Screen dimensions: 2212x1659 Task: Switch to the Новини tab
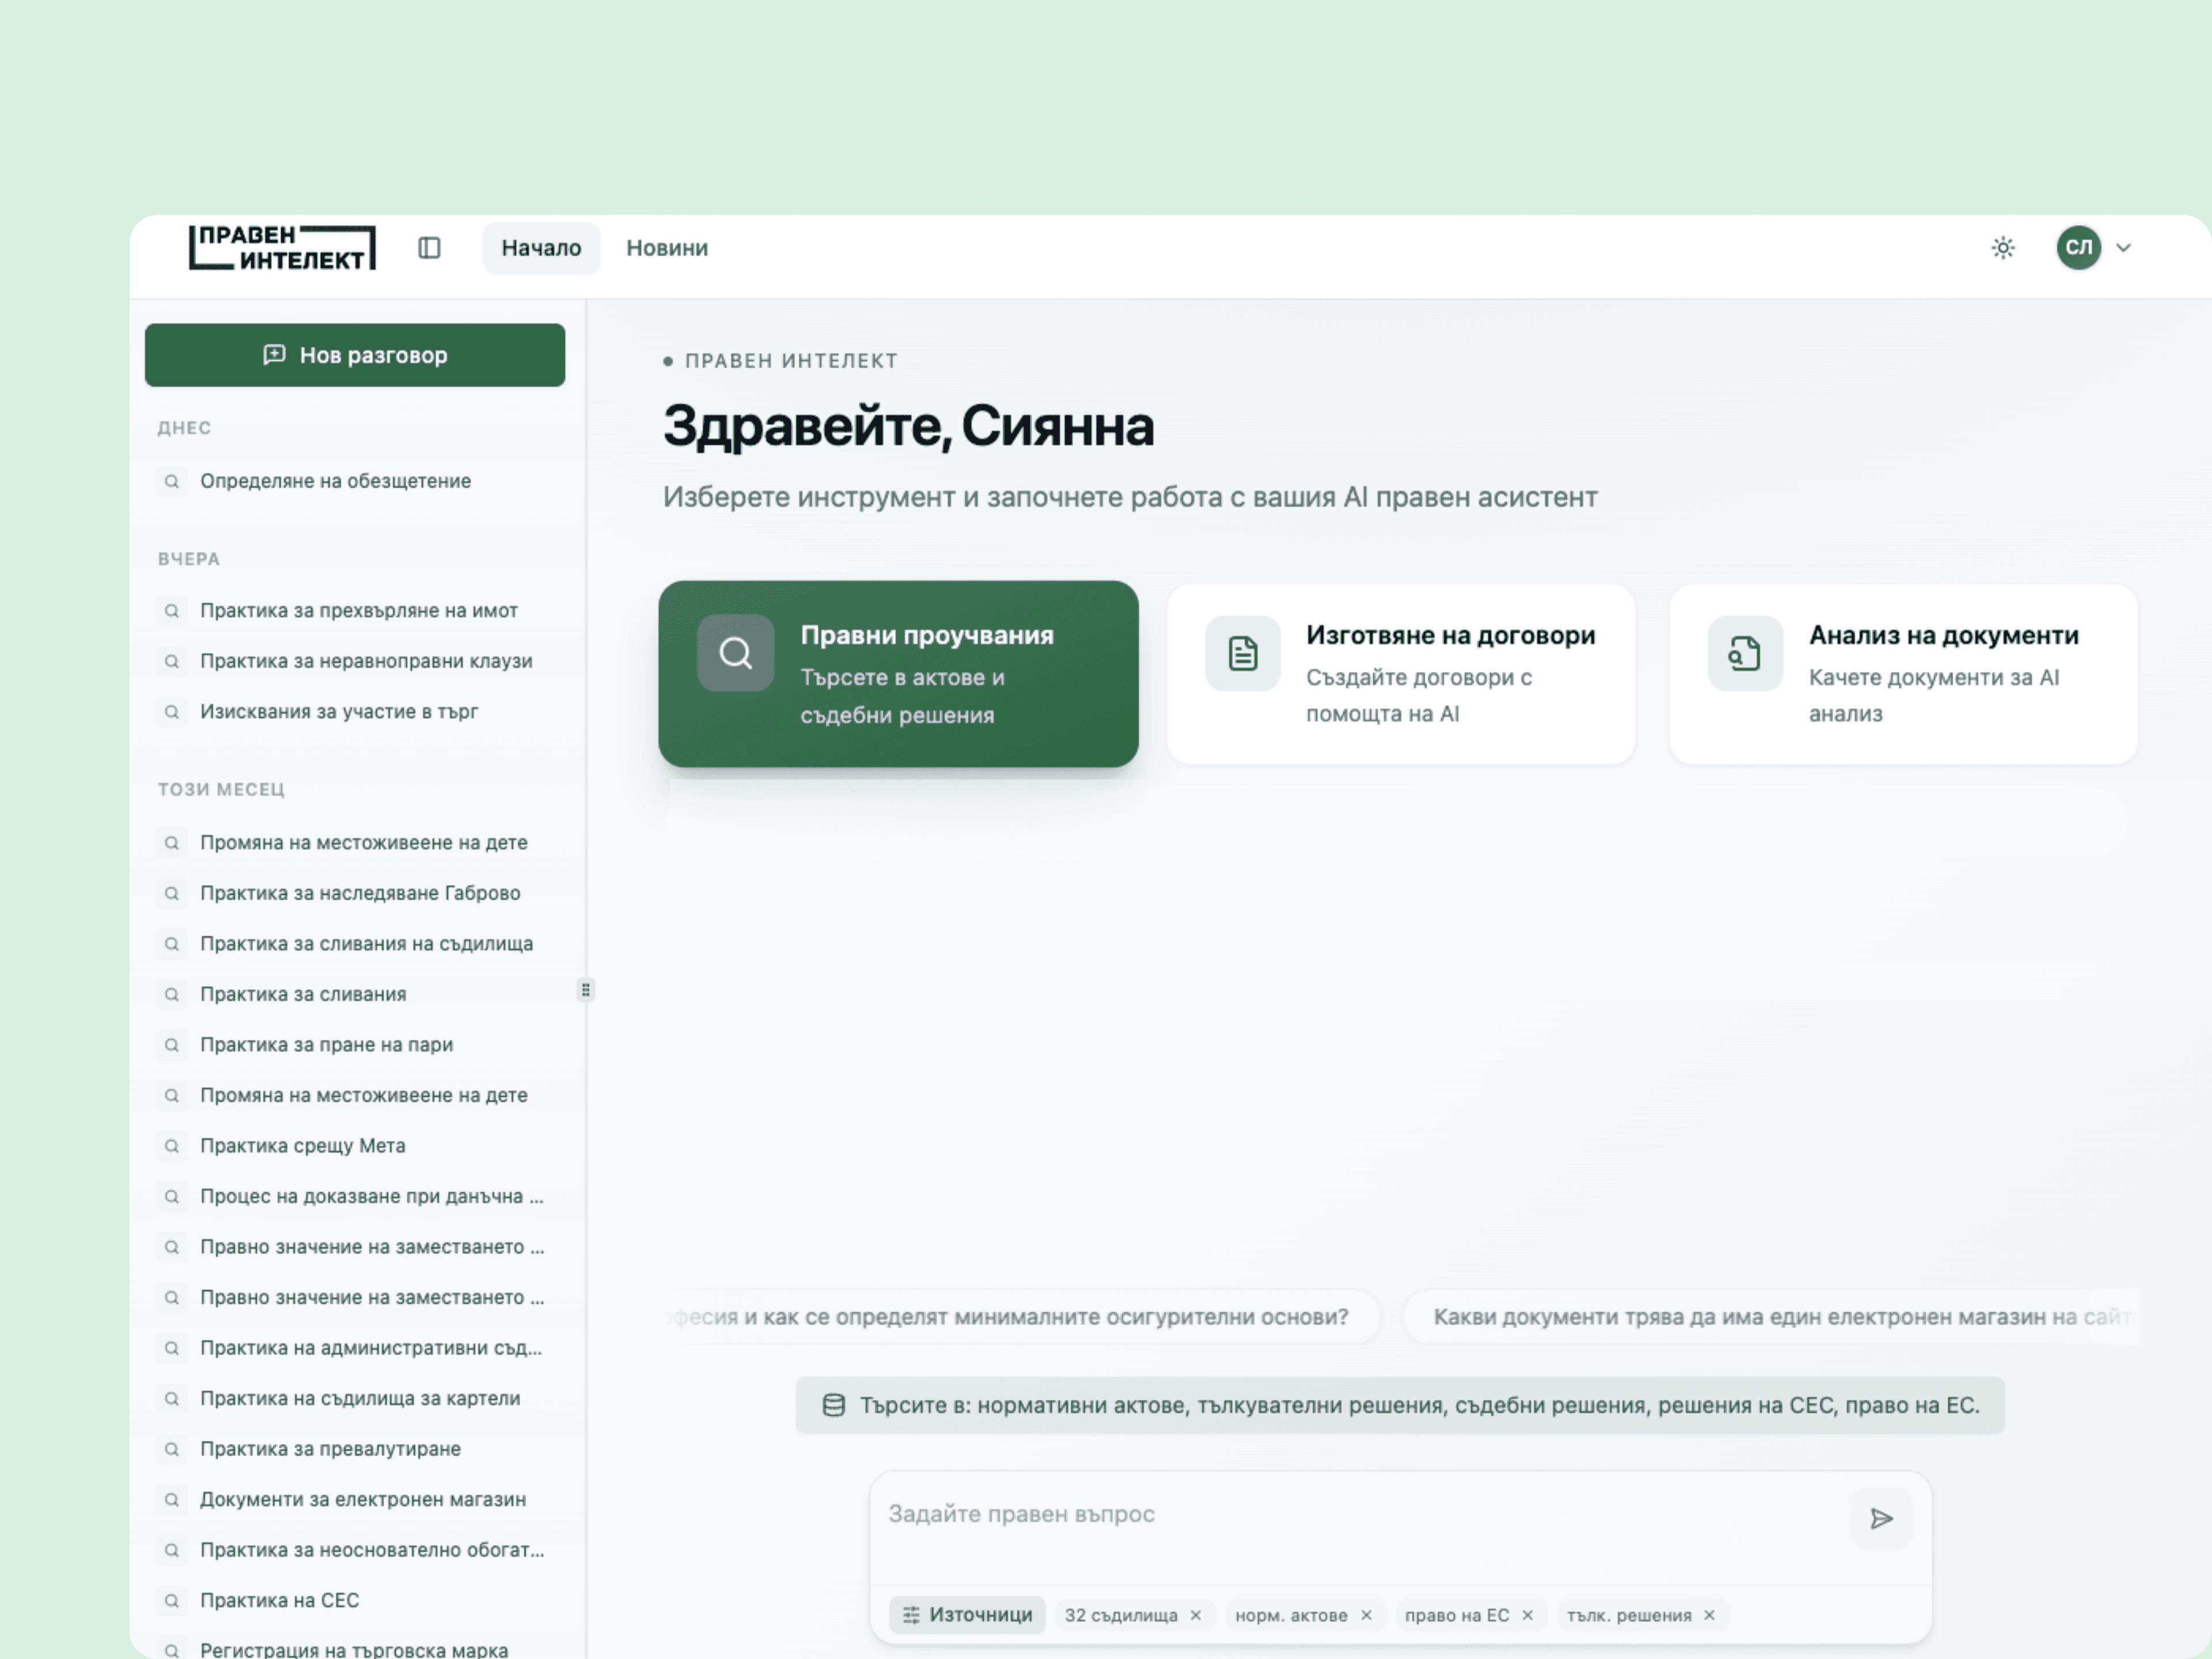click(667, 248)
